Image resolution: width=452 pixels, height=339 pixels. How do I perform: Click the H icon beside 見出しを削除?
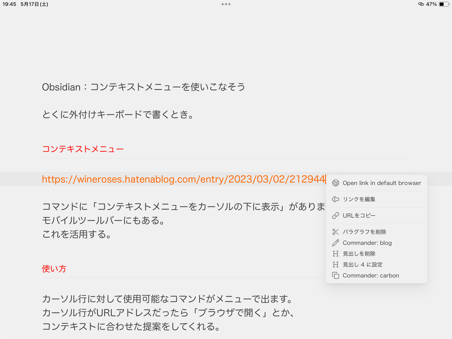point(336,254)
